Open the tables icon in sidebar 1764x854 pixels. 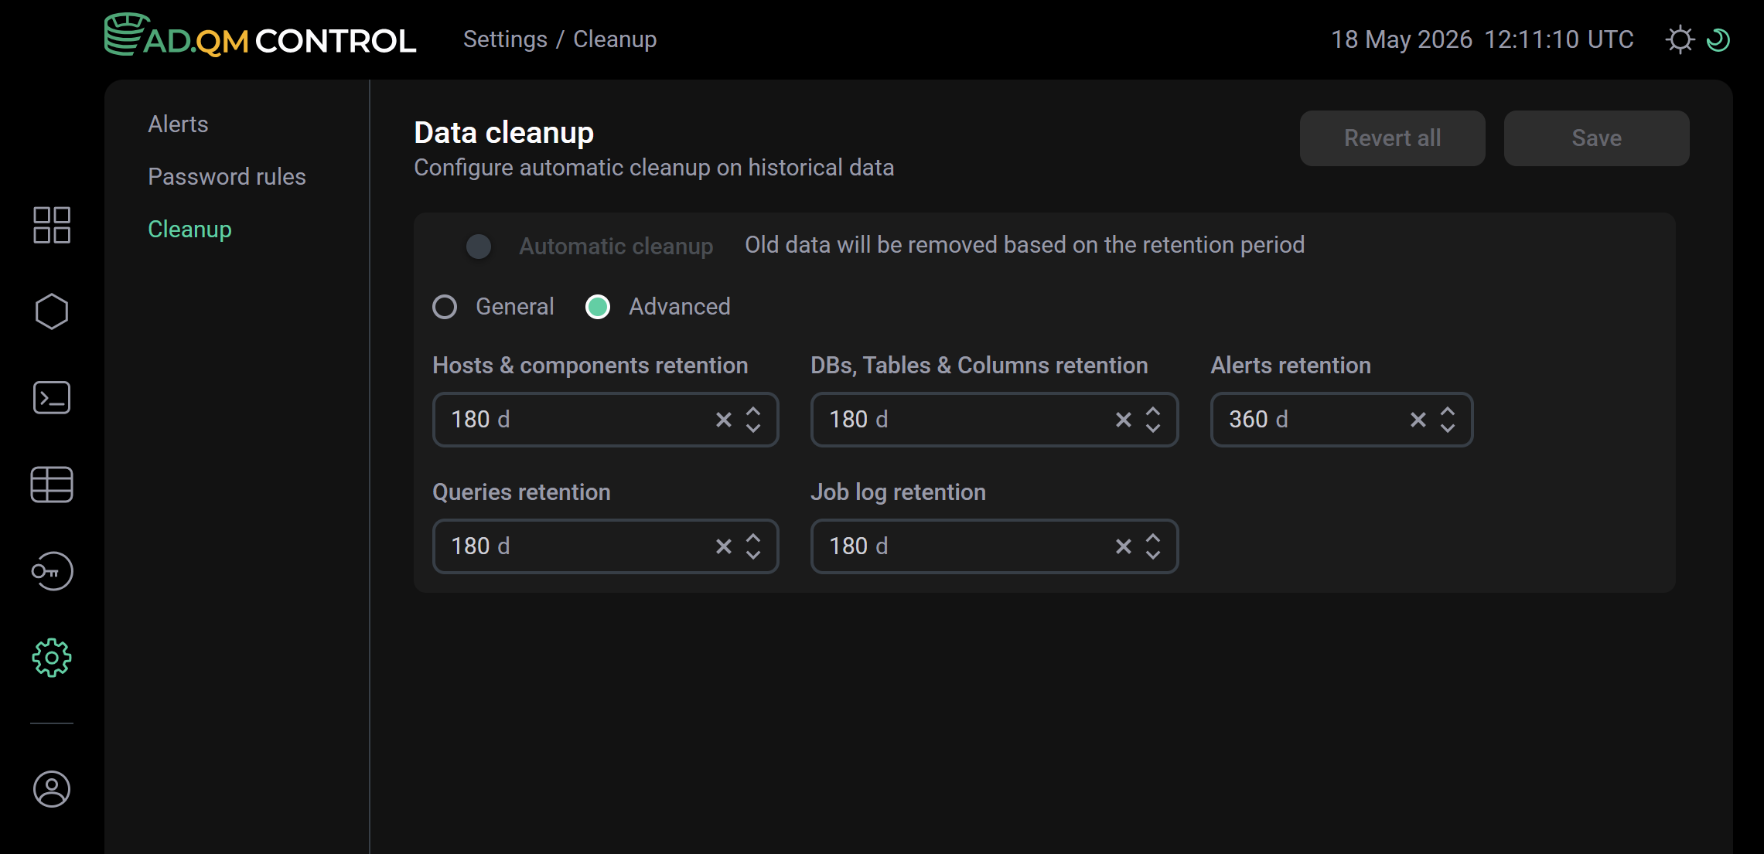[52, 485]
